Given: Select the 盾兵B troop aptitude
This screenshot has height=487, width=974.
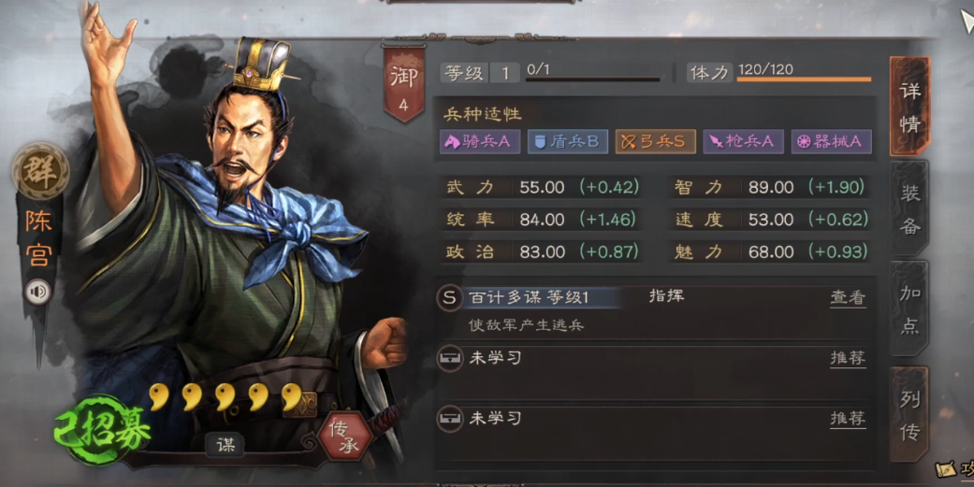Looking at the screenshot, I should (568, 141).
